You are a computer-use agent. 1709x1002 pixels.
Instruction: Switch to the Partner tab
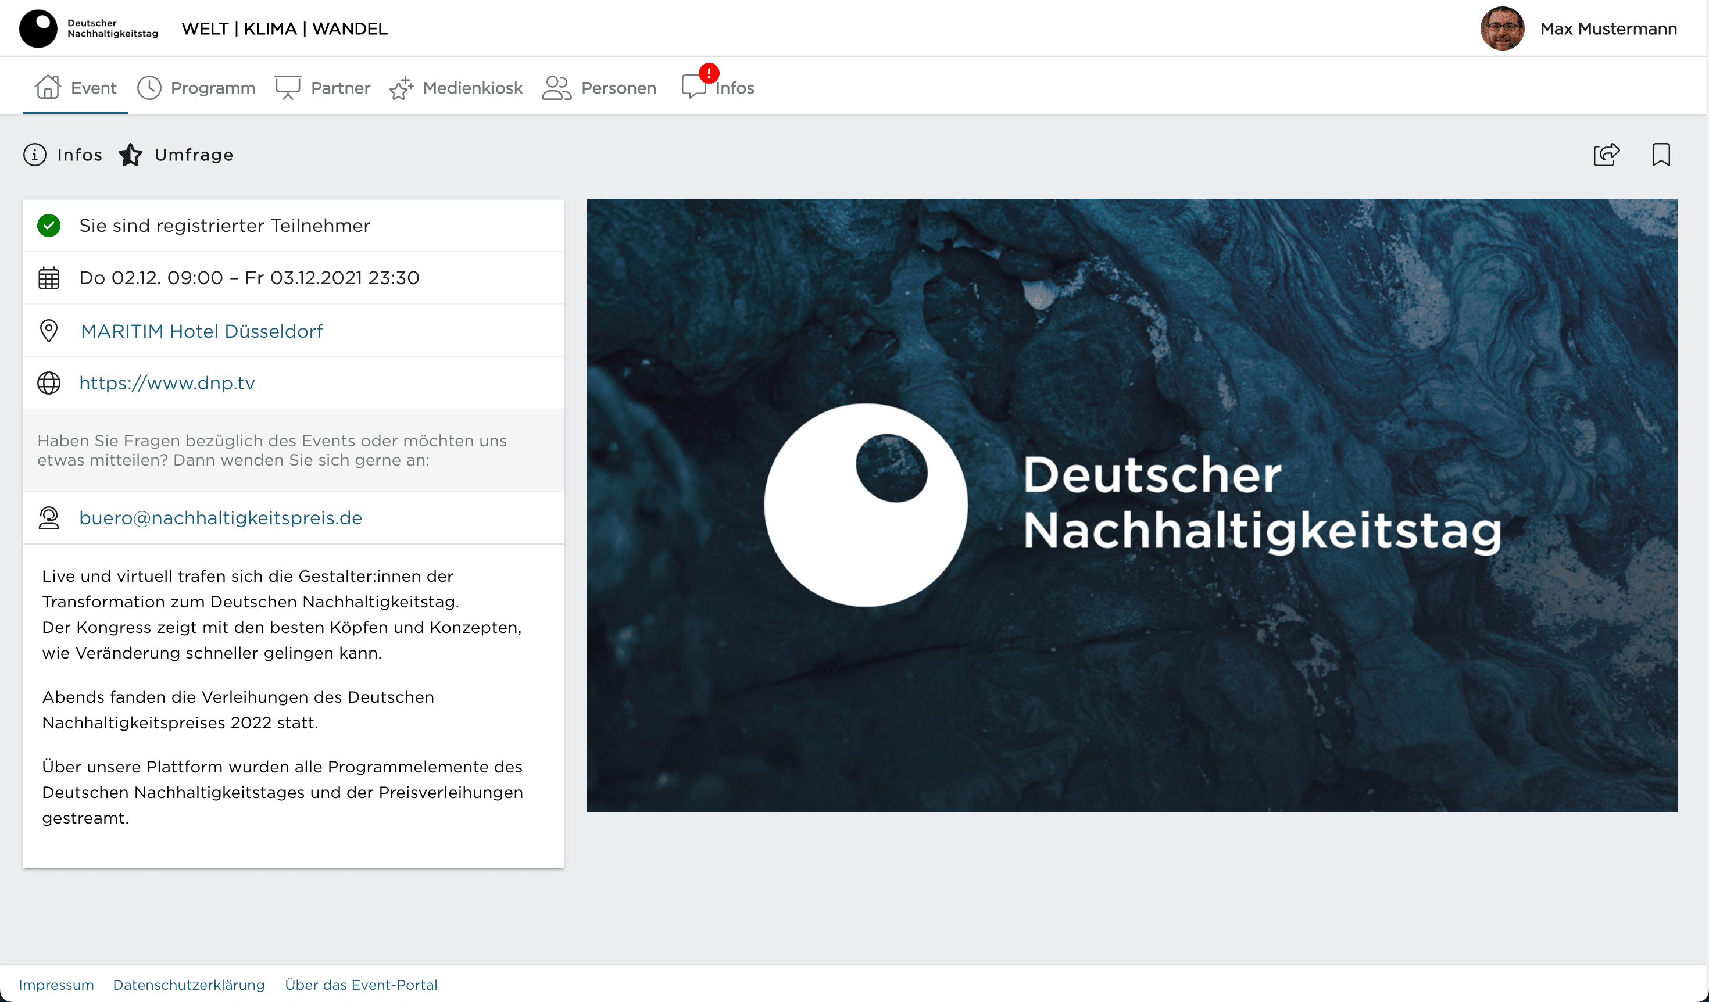pyautogui.click(x=323, y=88)
